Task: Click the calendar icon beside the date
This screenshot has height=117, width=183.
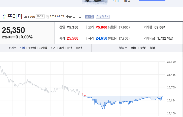Action: 47,17
